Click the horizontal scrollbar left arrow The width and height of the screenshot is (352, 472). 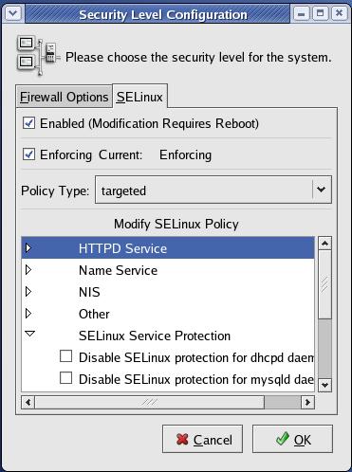28,403
